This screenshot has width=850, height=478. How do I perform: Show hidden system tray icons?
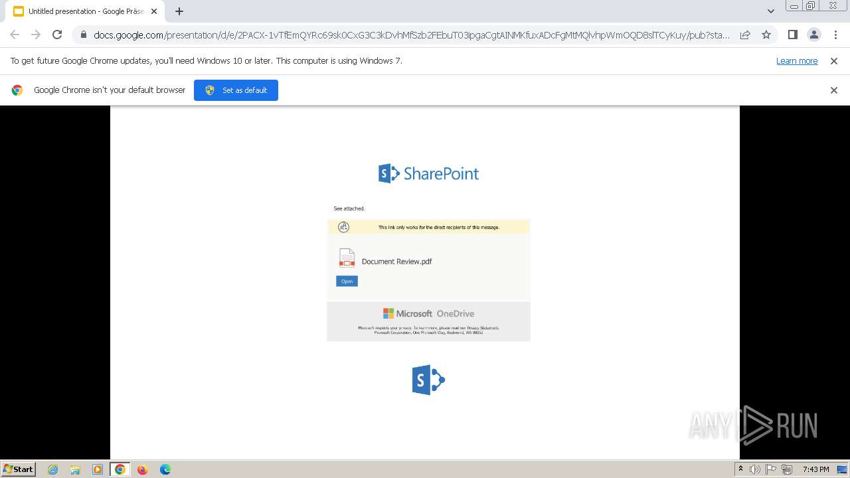[740, 469]
